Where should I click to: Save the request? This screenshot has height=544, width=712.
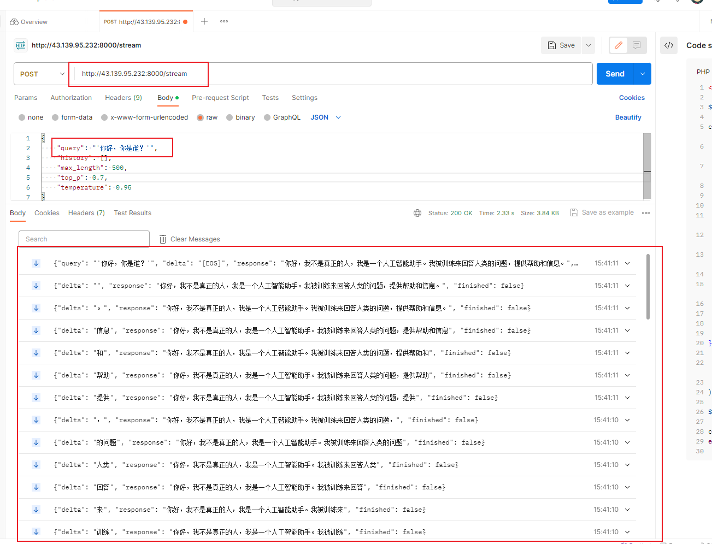[562, 45]
